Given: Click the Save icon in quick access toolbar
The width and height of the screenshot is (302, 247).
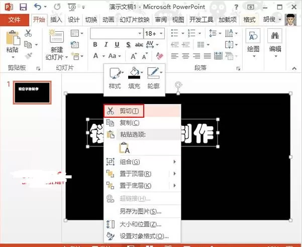Looking at the screenshot, I should pyautogui.click(x=23, y=7).
